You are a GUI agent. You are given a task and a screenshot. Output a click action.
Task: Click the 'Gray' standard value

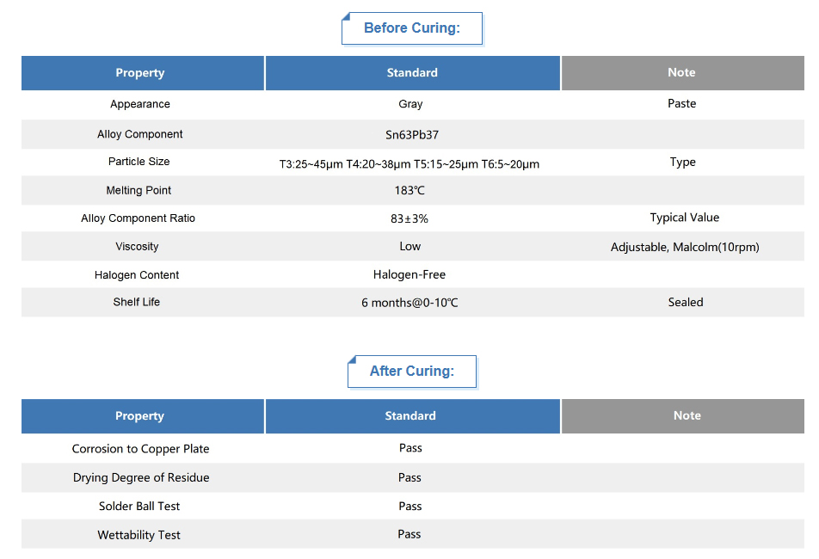tap(410, 104)
